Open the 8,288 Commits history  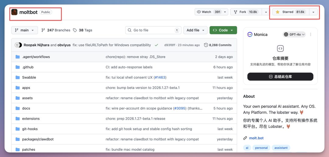coord(218,45)
